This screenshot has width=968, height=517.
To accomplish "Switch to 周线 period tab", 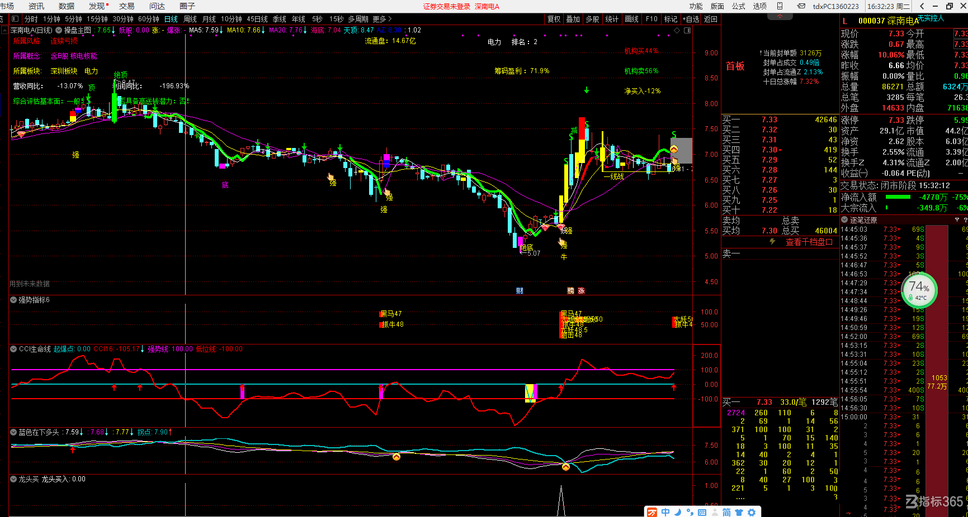I will (x=190, y=19).
